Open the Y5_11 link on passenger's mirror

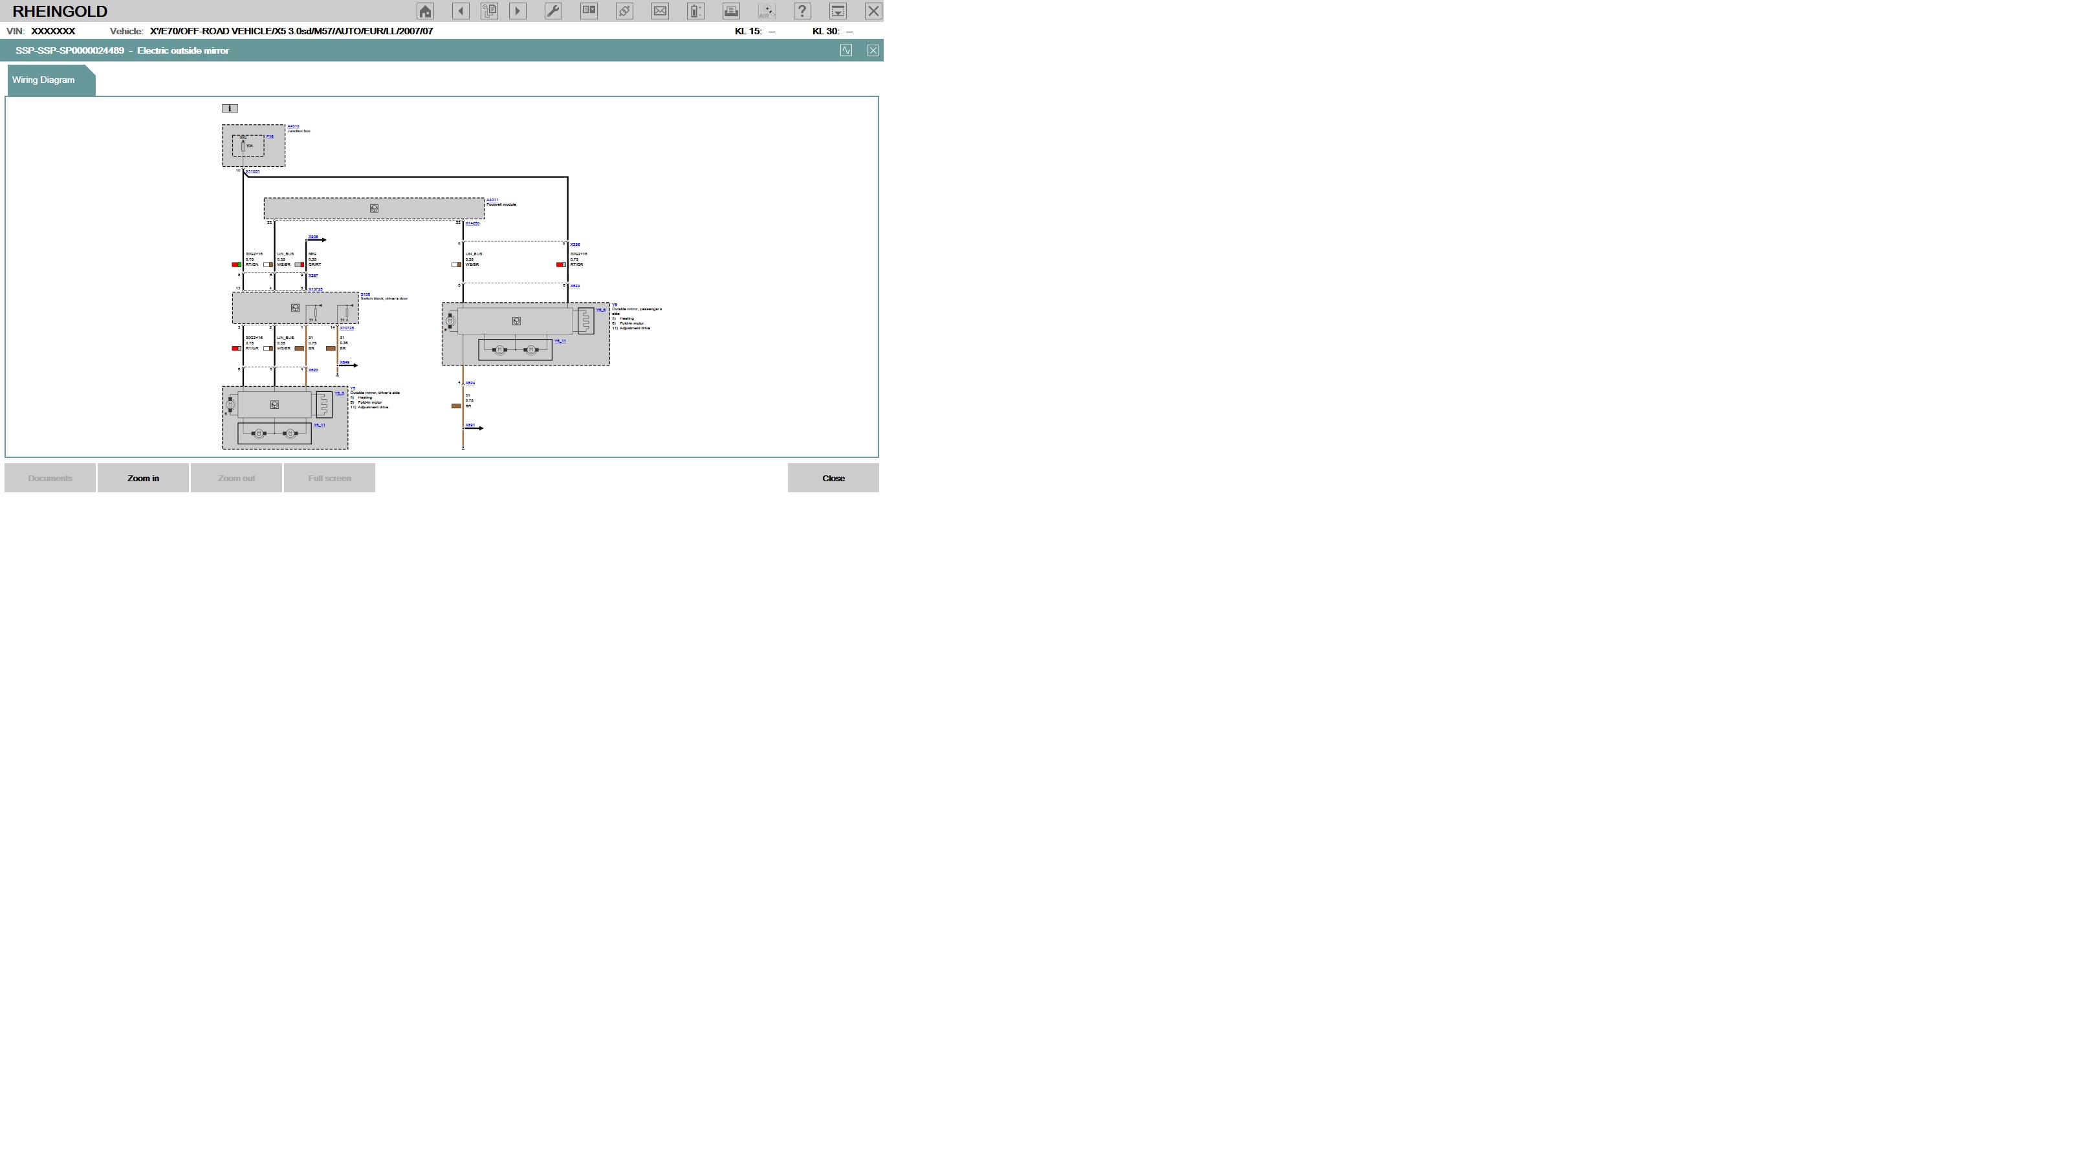pos(561,341)
